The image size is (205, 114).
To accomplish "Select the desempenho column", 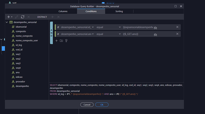I will pyautogui.click(x=22, y=86).
